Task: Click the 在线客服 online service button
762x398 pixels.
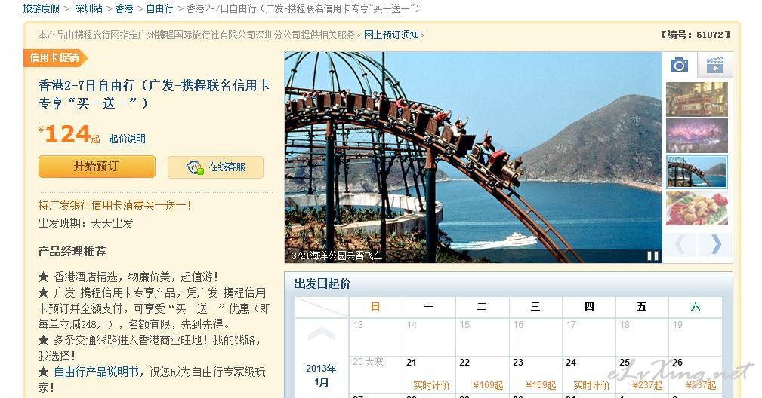Action: click(x=216, y=167)
